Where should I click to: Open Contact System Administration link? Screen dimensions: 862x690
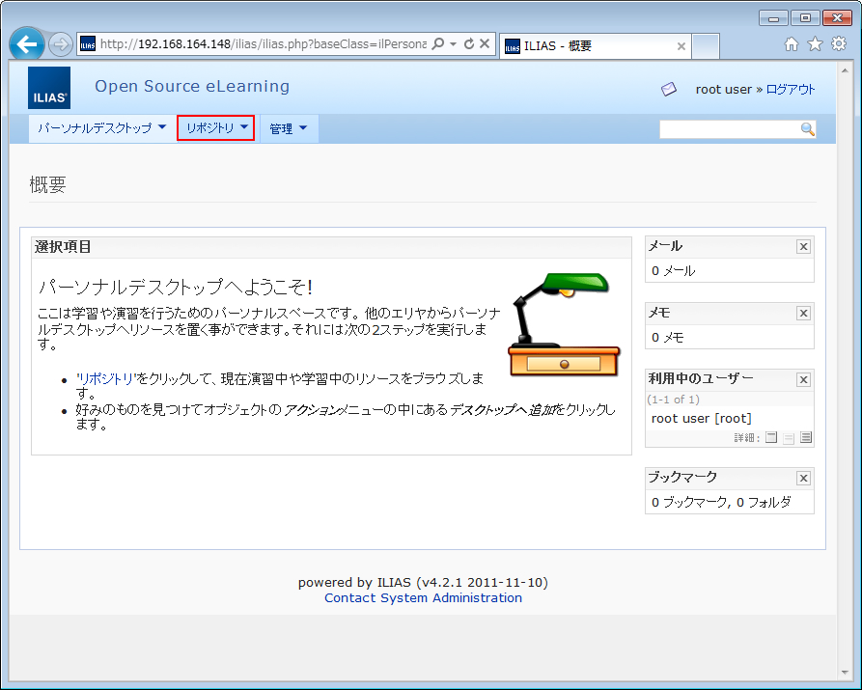click(423, 597)
